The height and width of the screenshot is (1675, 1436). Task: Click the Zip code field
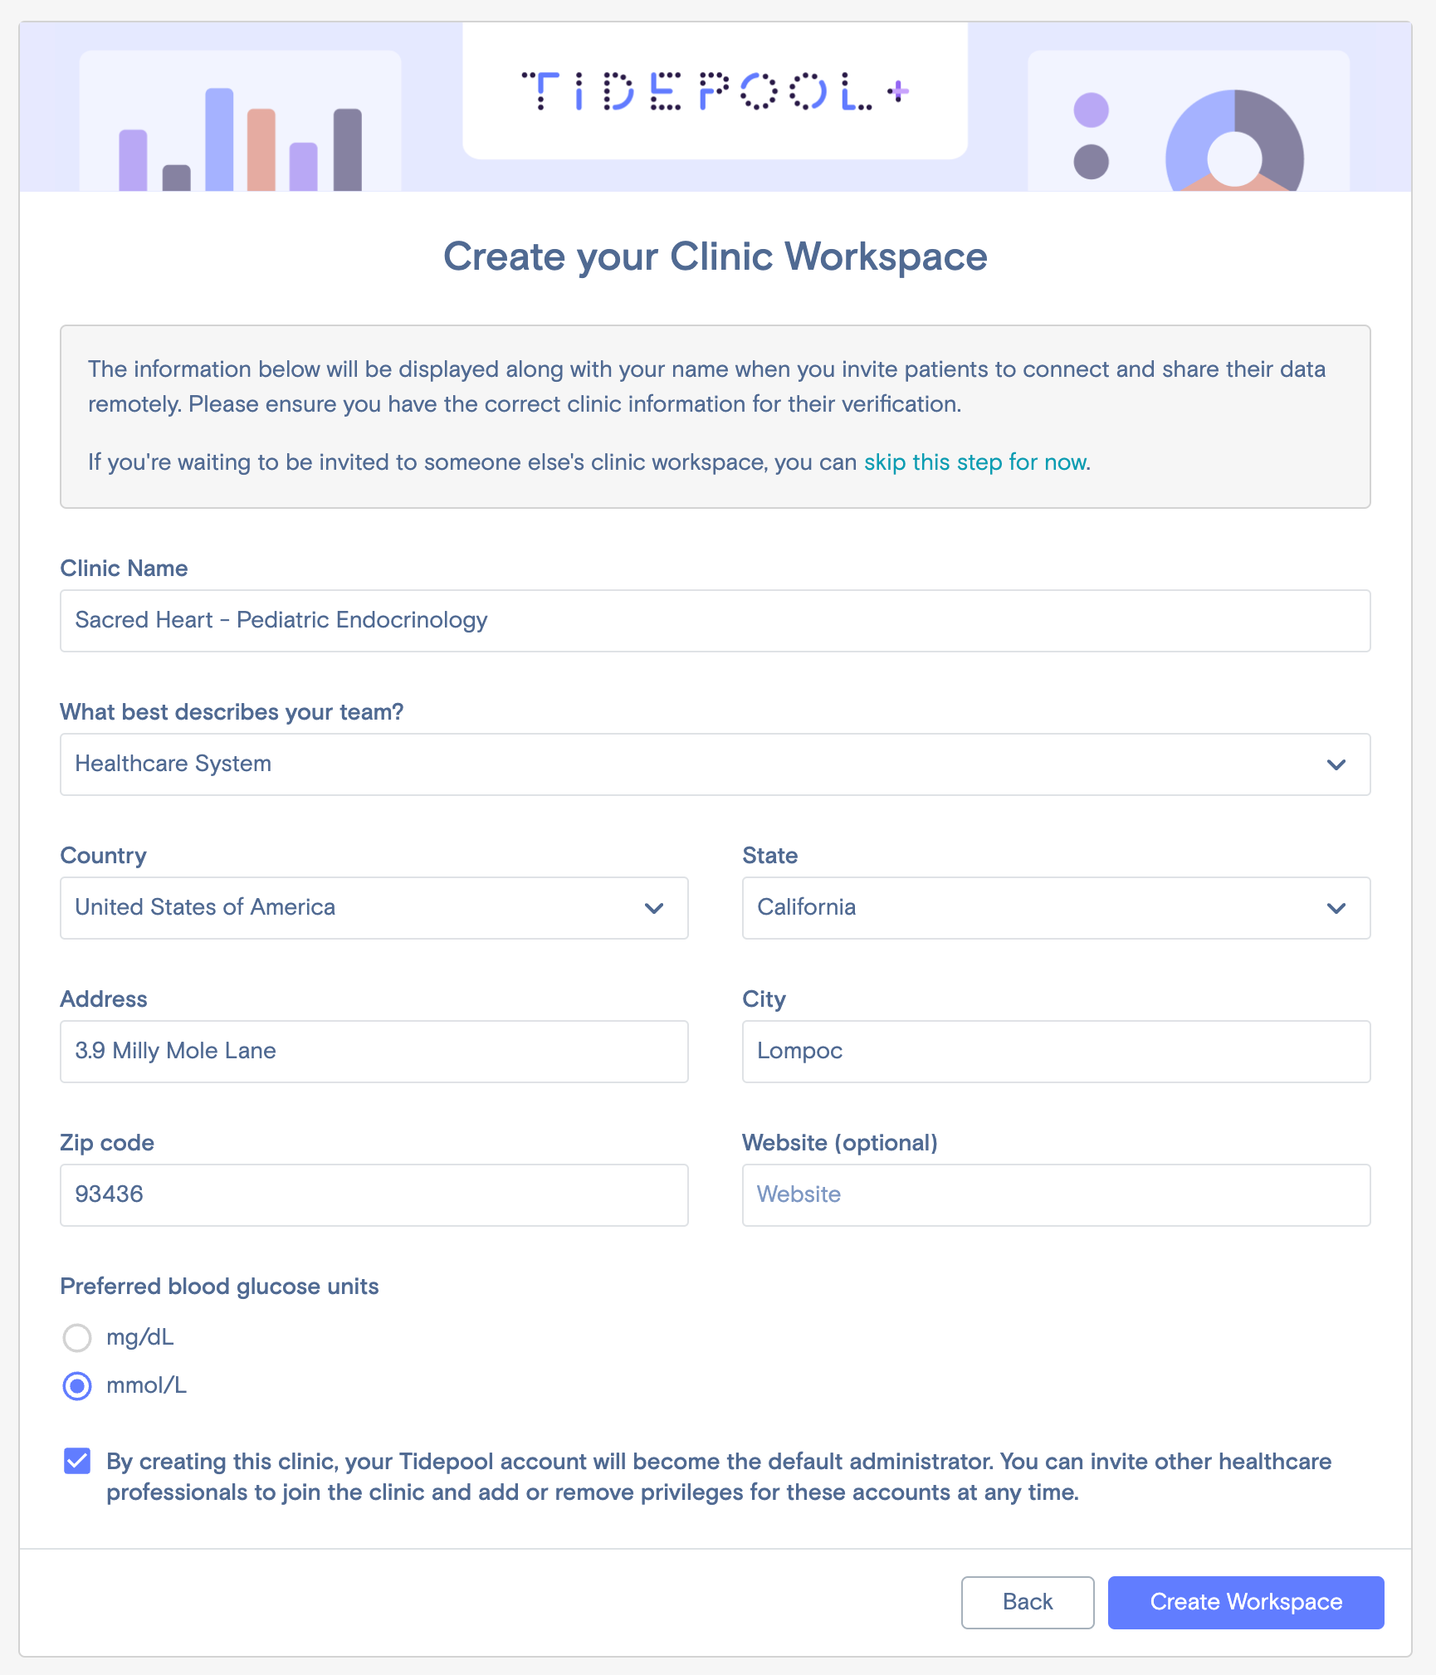click(374, 1195)
